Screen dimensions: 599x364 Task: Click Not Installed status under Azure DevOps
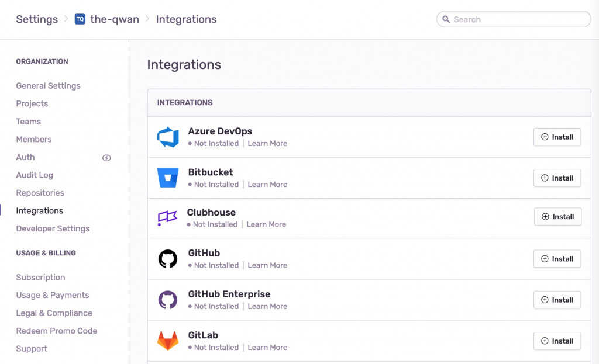[x=216, y=144]
